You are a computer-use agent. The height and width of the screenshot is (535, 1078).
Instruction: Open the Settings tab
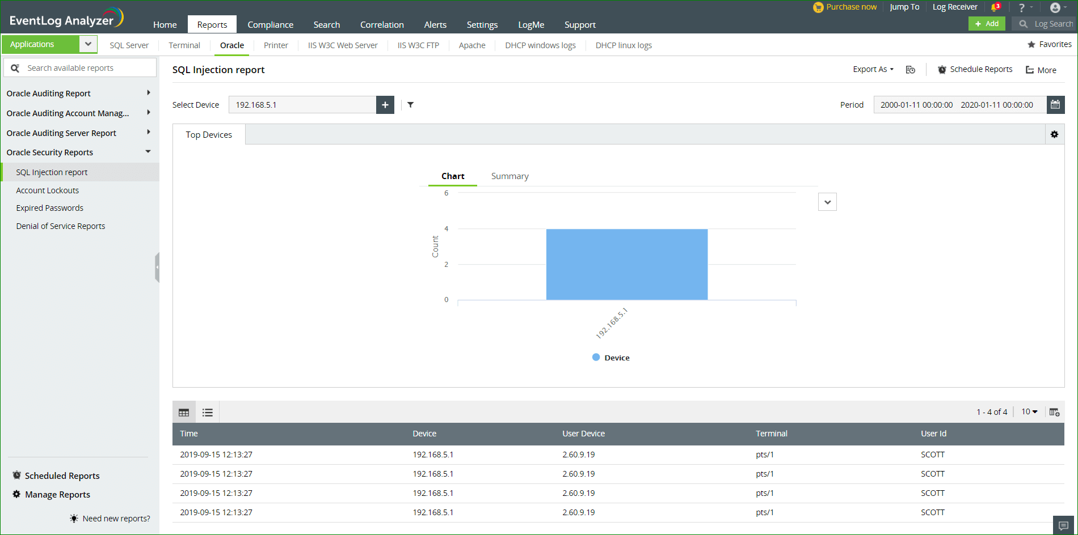pos(482,24)
